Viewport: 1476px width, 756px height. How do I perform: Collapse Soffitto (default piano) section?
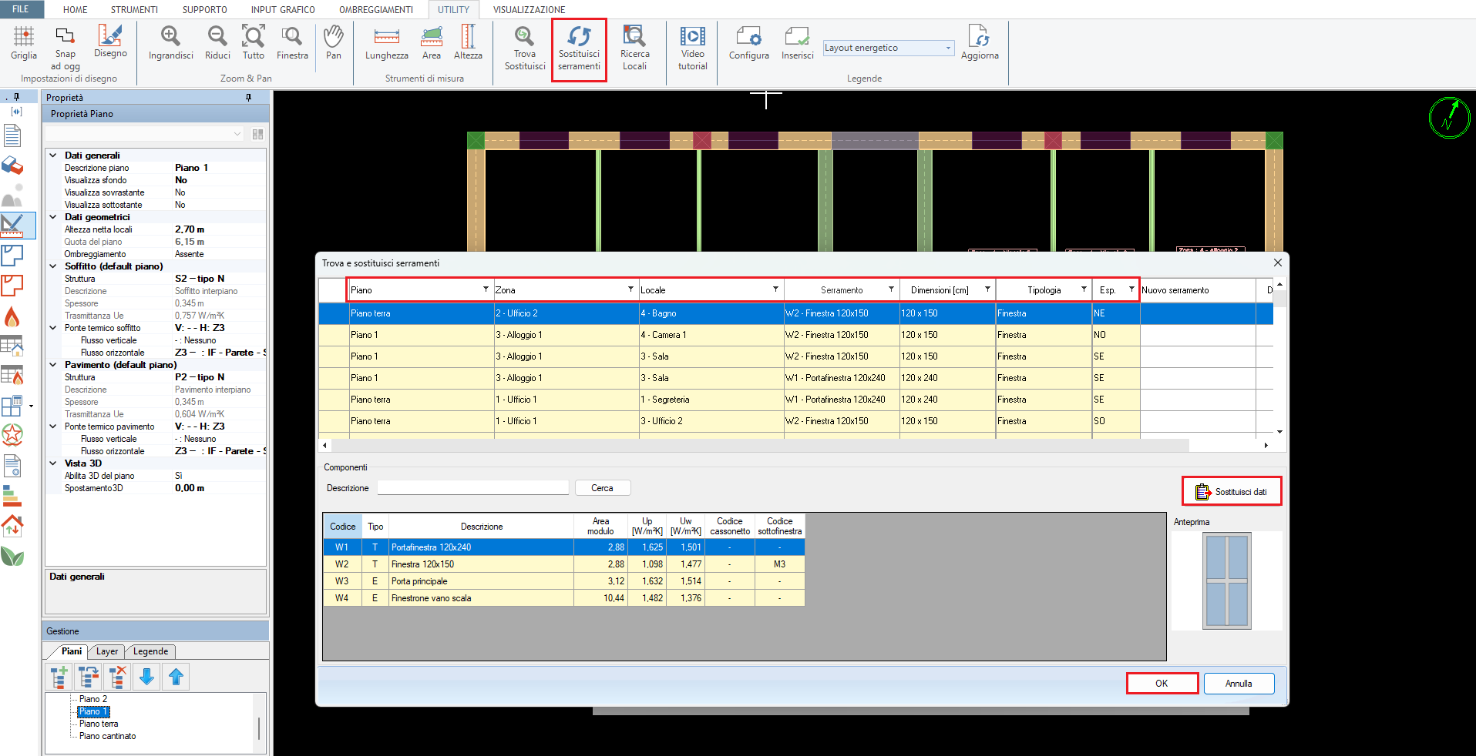pyautogui.click(x=53, y=266)
